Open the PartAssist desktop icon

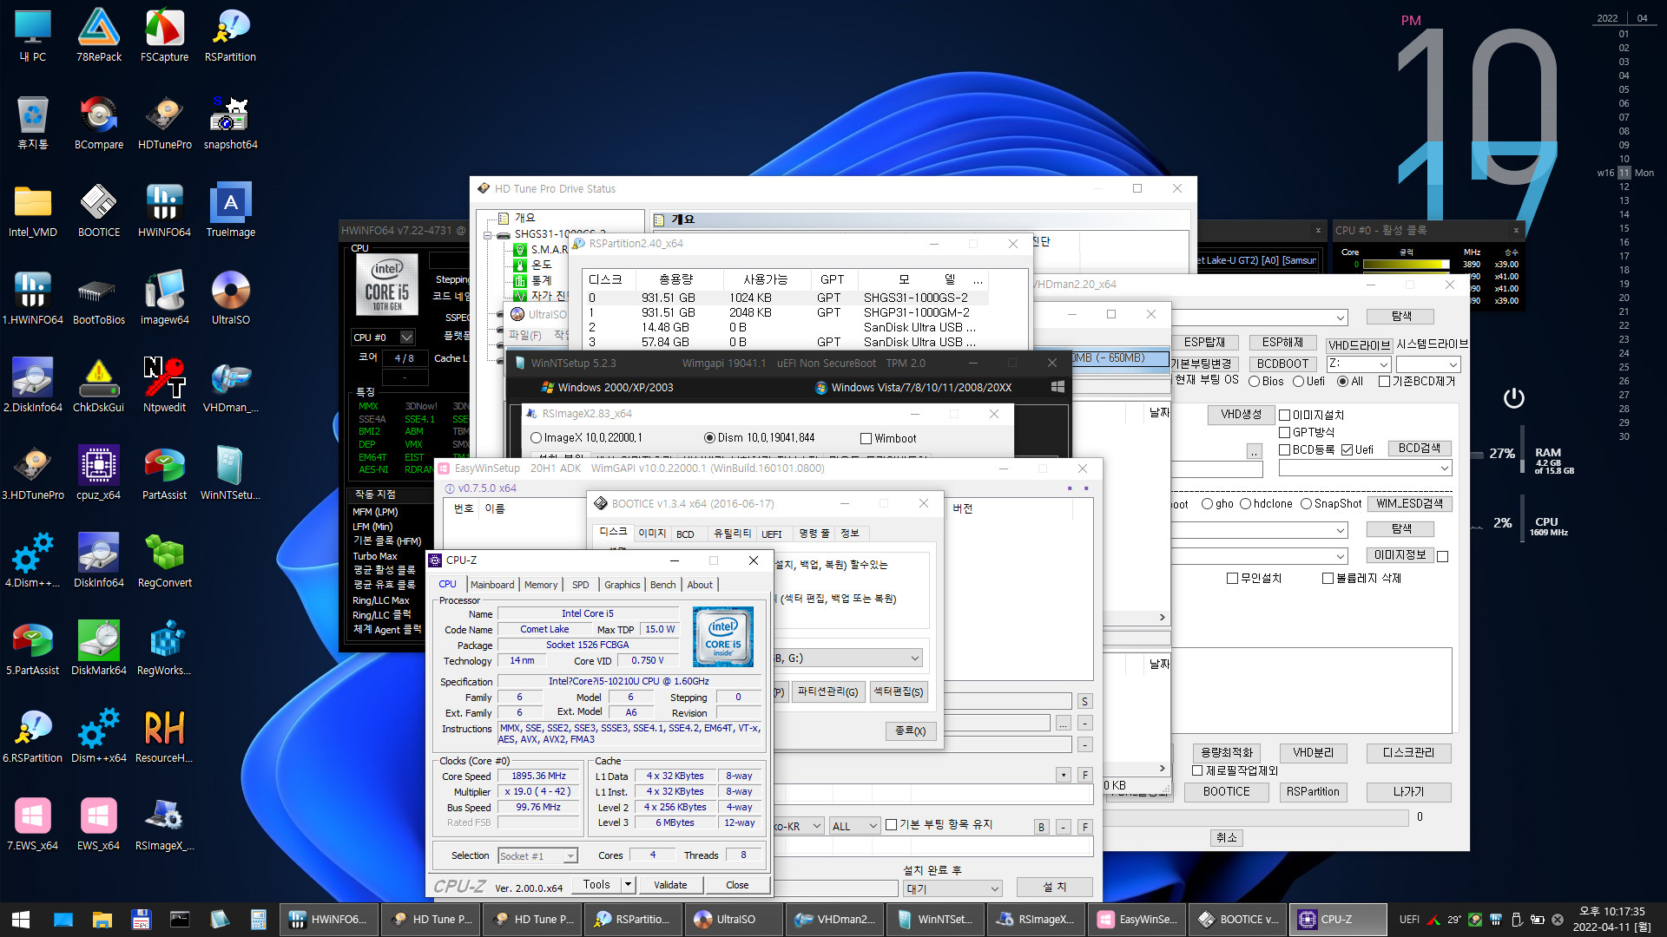[164, 474]
